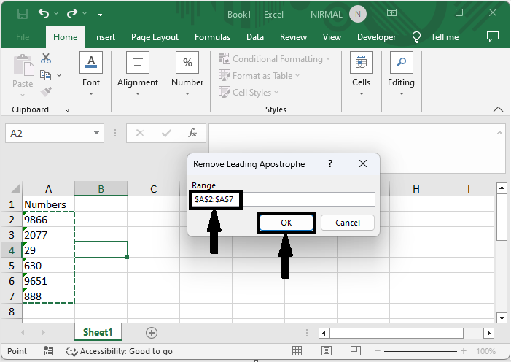The image size is (511, 362).
Task: Select column A header
Action: [x=49, y=189]
